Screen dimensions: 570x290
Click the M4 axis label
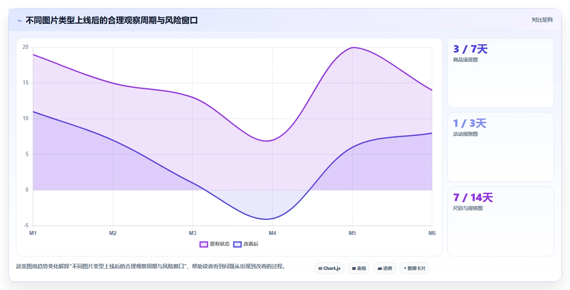272,233
